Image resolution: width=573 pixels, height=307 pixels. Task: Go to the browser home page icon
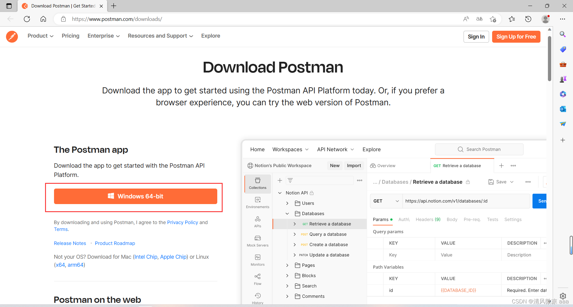(x=43, y=19)
